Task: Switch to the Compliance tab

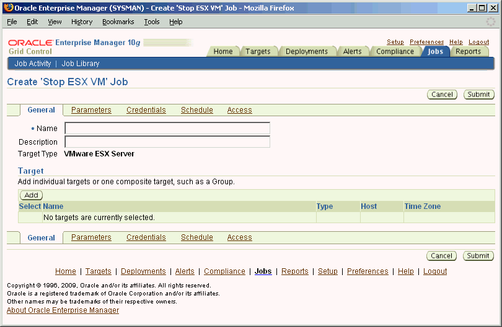Action: 395,51
